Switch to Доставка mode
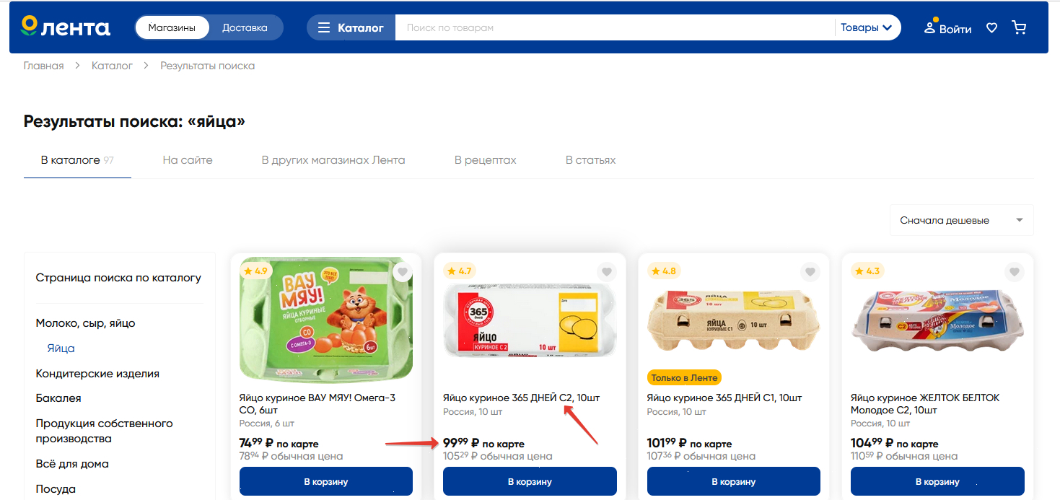The image size is (1060, 500). click(x=245, y=28)
